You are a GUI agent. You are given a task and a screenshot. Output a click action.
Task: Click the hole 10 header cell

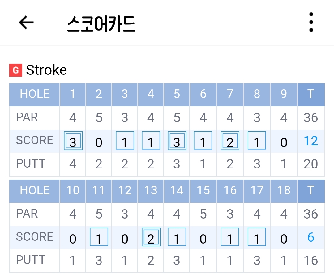pos(73,190)
